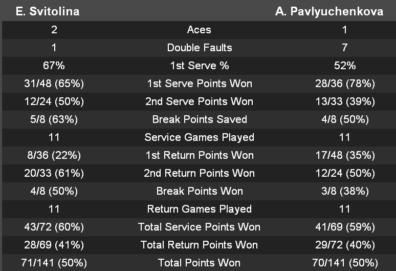Click the 1st Return Points Won label
The image size is (396, 271).
[199, 155]
